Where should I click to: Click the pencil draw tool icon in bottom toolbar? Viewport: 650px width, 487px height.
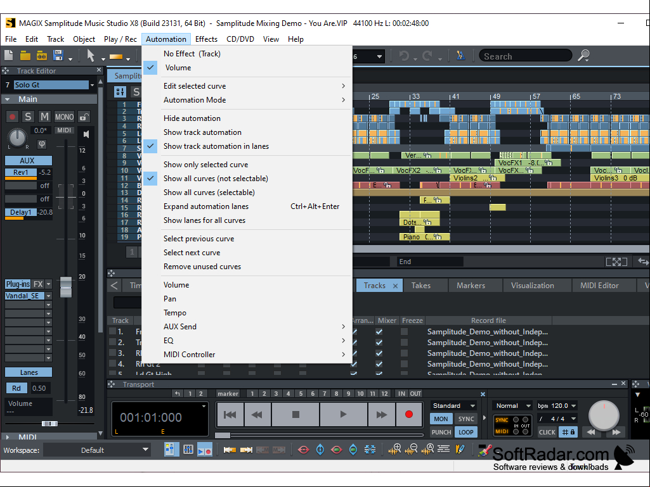pyautogui.click(x=460, y=449)
